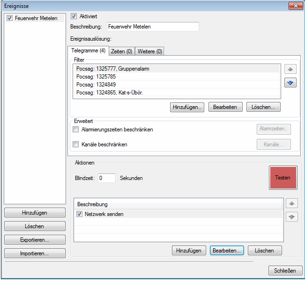
Task: Toggle the Netzwerk senden action checkbox
Action: pos(79,214)
